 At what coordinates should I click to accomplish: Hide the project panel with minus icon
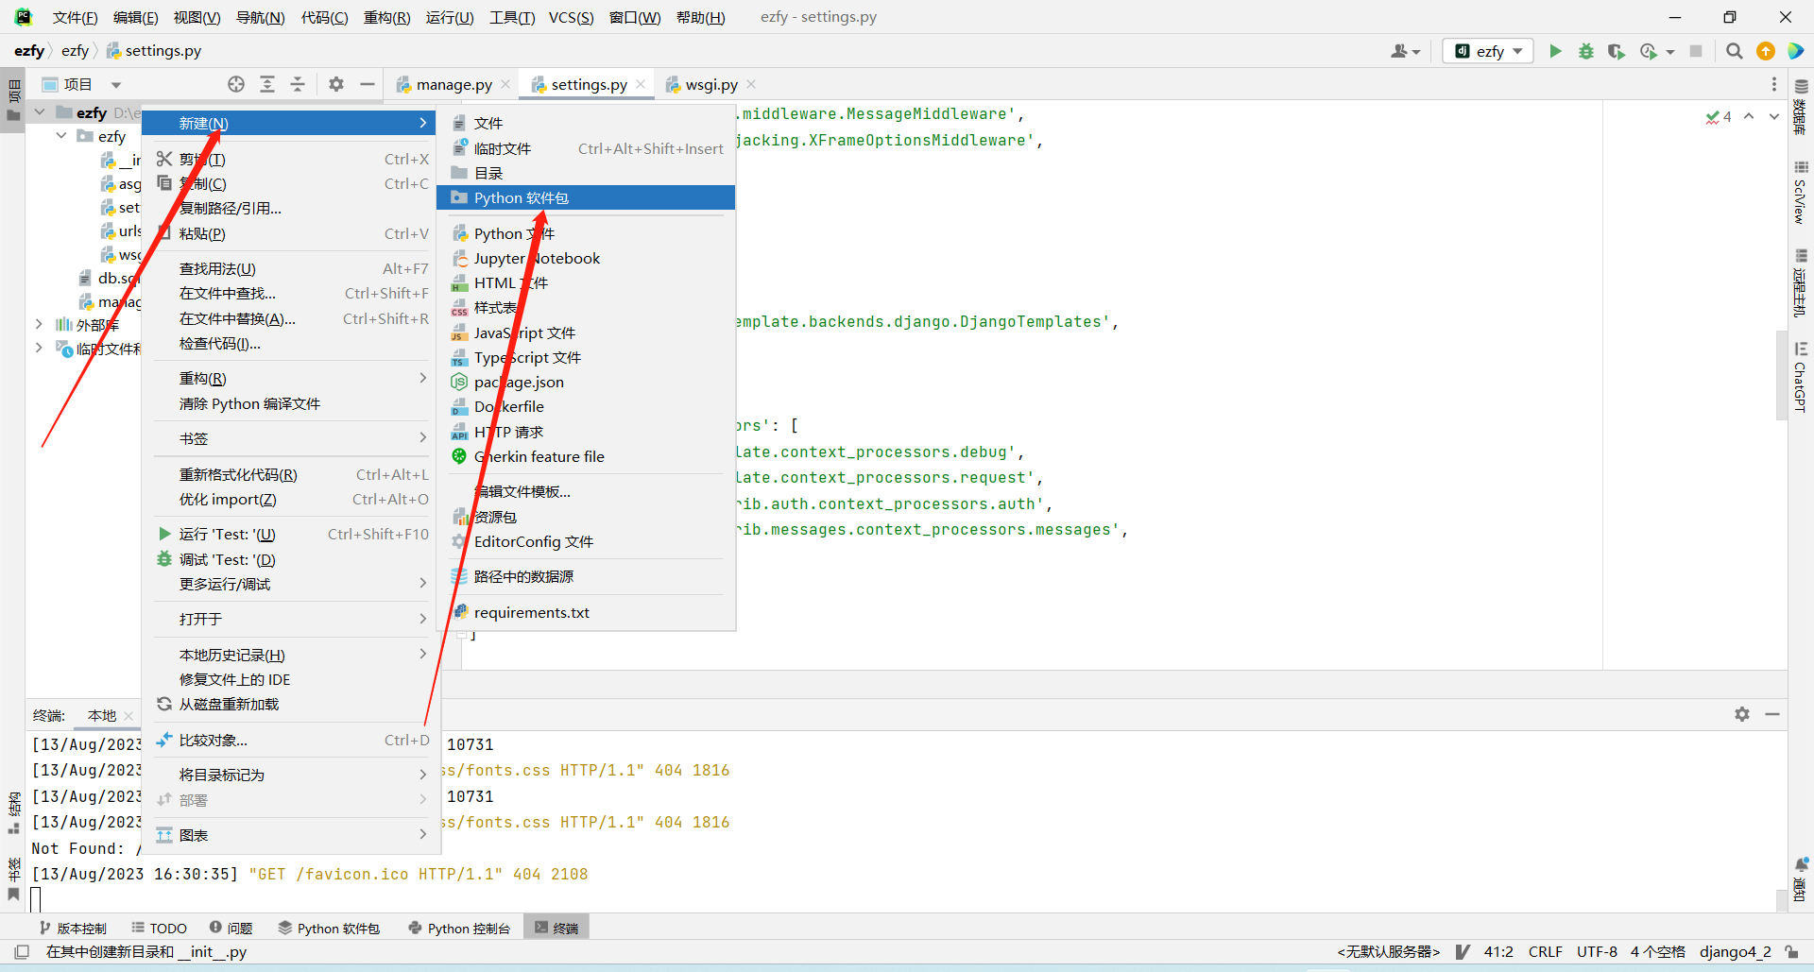(368, 84)
